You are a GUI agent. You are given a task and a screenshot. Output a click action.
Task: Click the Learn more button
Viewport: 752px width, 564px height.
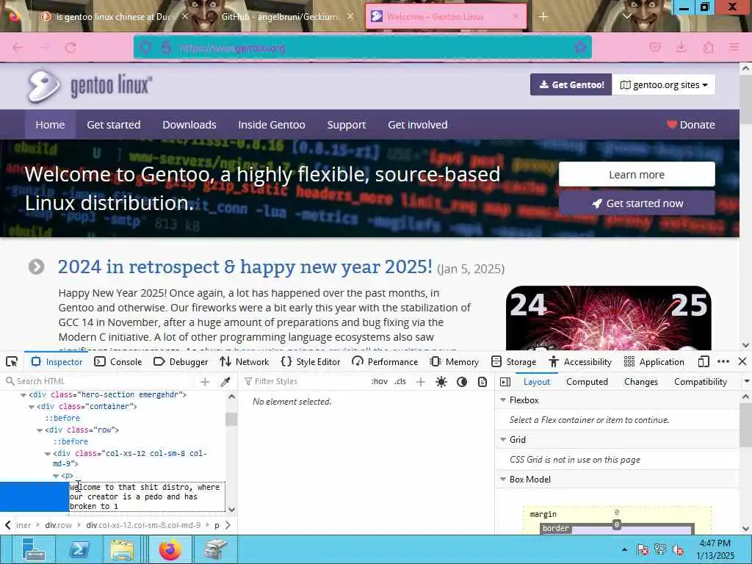click(637, 175)
